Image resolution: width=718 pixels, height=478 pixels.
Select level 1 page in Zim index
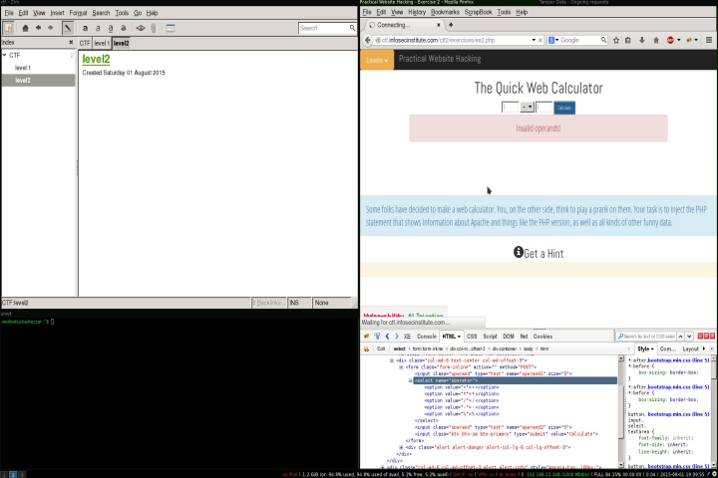[22, 68]
